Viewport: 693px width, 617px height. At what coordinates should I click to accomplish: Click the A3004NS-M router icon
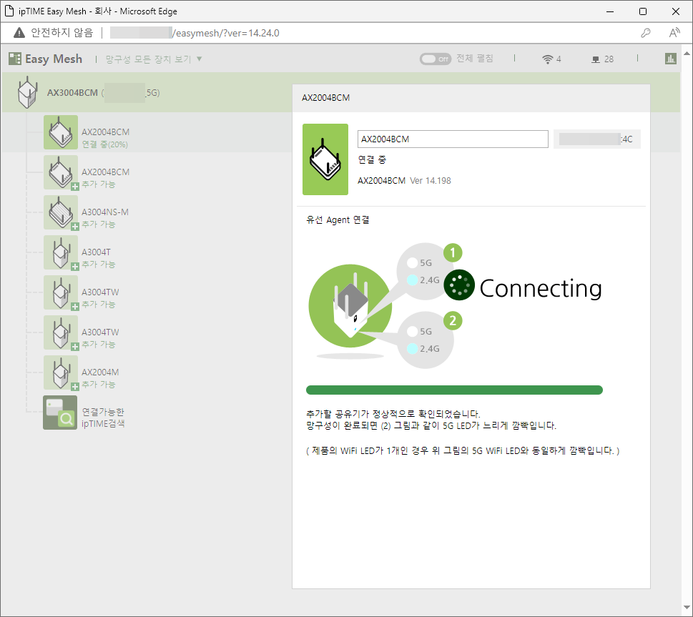61,212
